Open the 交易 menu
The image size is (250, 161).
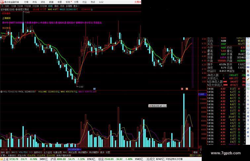pyautogui.click(x=76, y=2)
